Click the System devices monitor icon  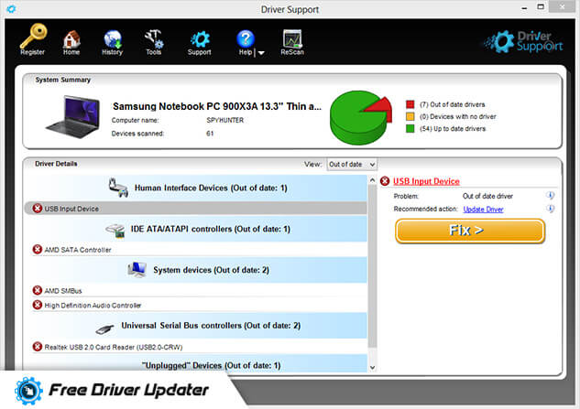137,270
